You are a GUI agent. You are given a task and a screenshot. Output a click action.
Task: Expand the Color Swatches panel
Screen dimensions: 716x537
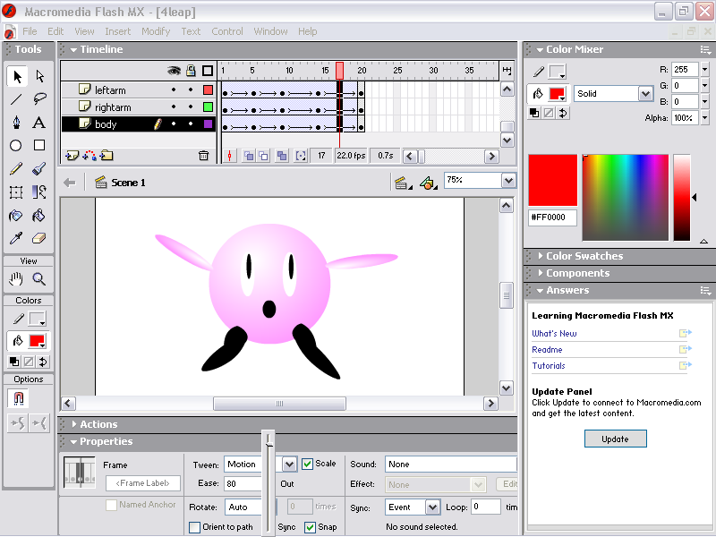tap(584, 256)
